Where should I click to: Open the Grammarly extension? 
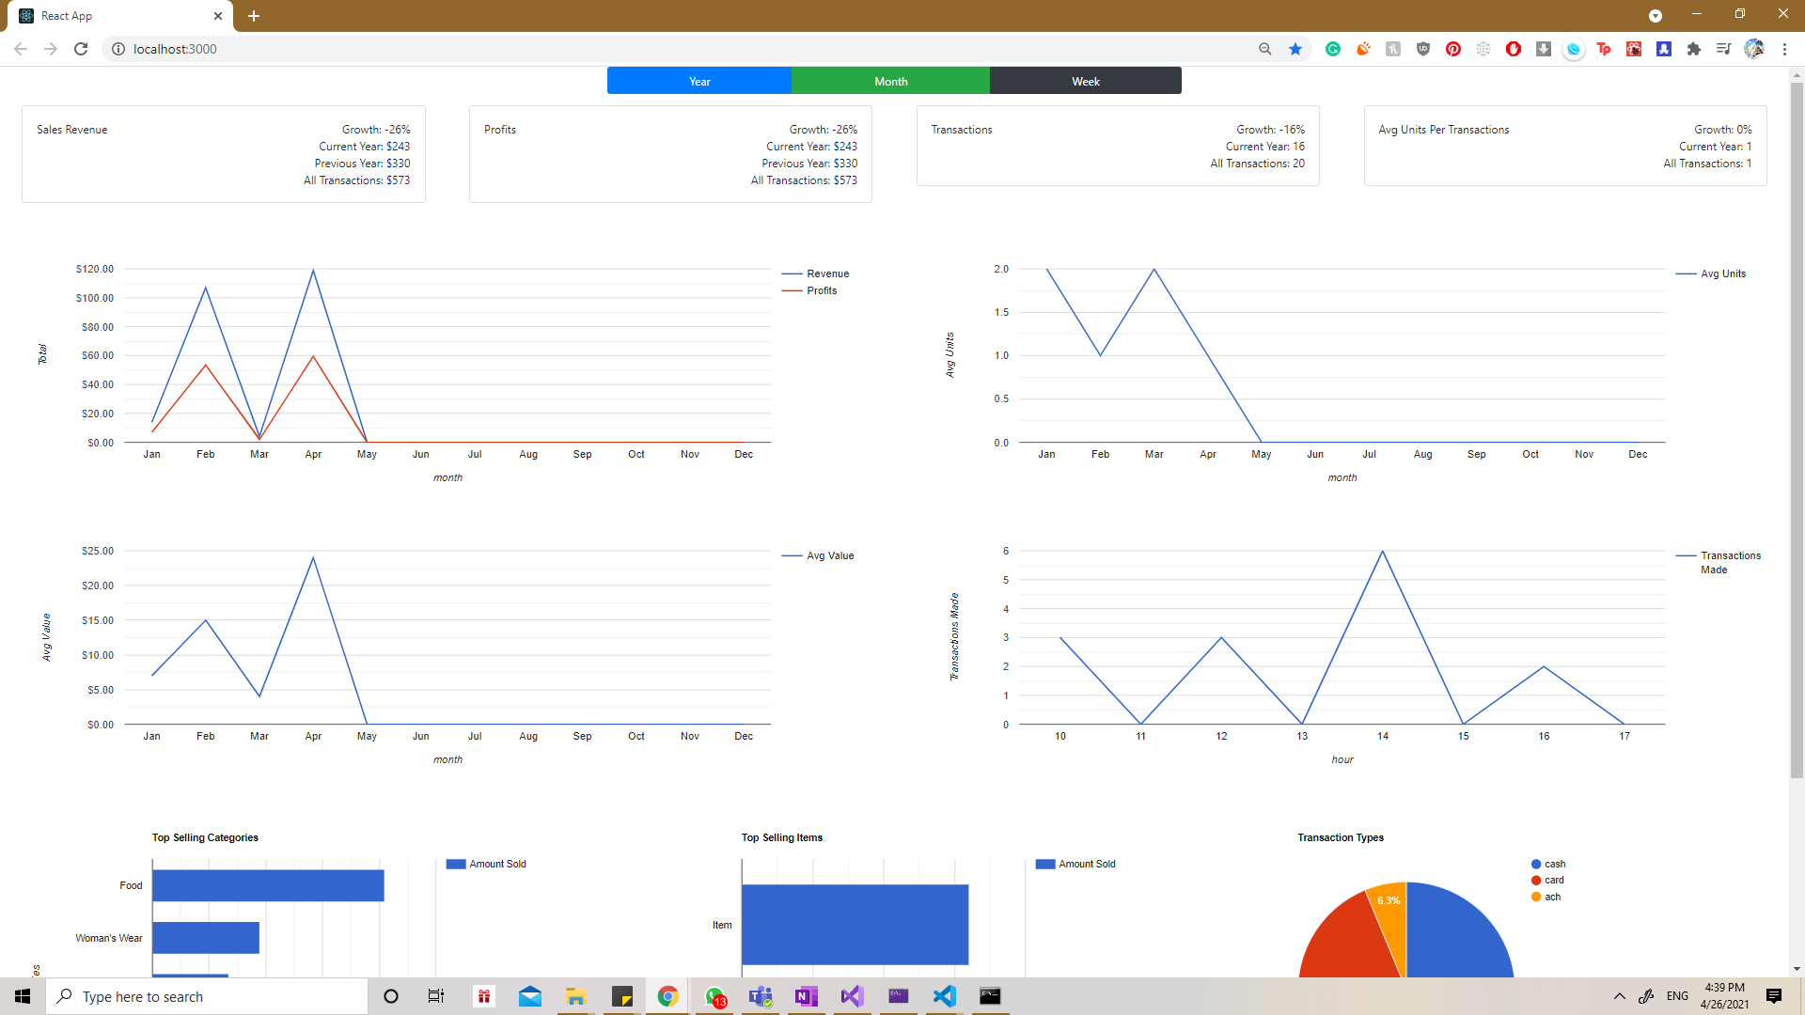coord(1333,49)
